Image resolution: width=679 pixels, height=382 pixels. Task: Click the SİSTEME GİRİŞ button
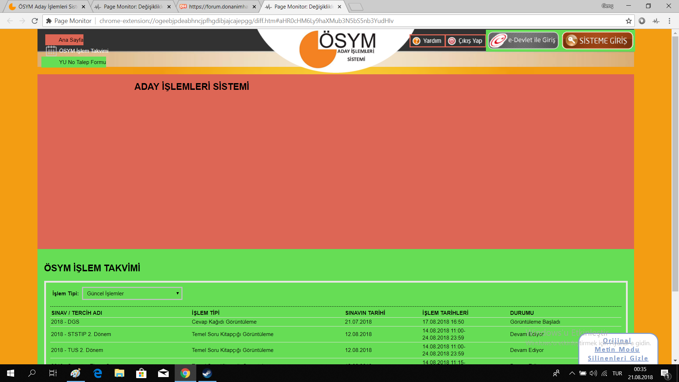[597, 40]
